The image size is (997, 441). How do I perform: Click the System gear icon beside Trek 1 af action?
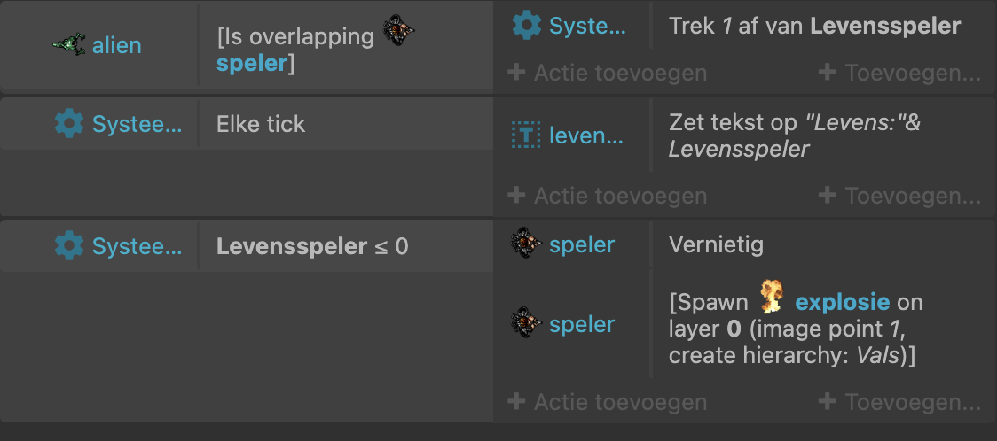(527, 26)
